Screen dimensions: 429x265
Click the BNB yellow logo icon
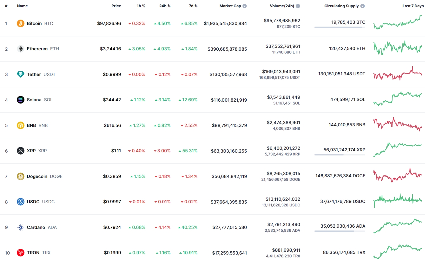21,125
